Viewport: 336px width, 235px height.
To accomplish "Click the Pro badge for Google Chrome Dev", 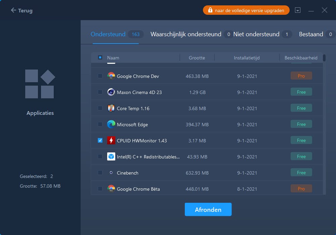I will coord(301,76).
